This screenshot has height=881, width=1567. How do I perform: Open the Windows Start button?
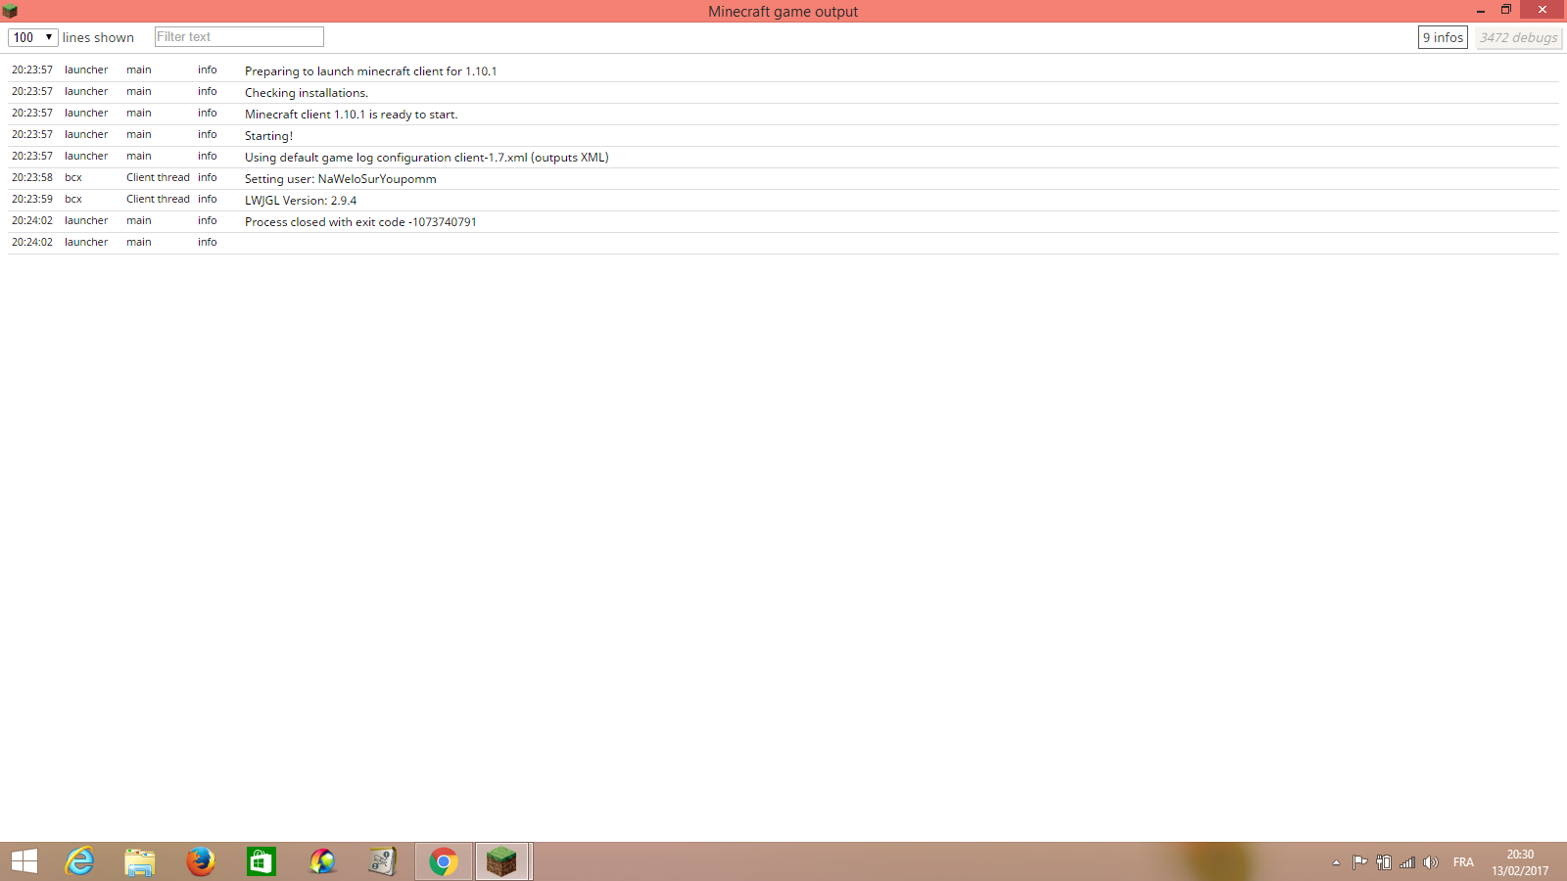(x=24, y=861)
